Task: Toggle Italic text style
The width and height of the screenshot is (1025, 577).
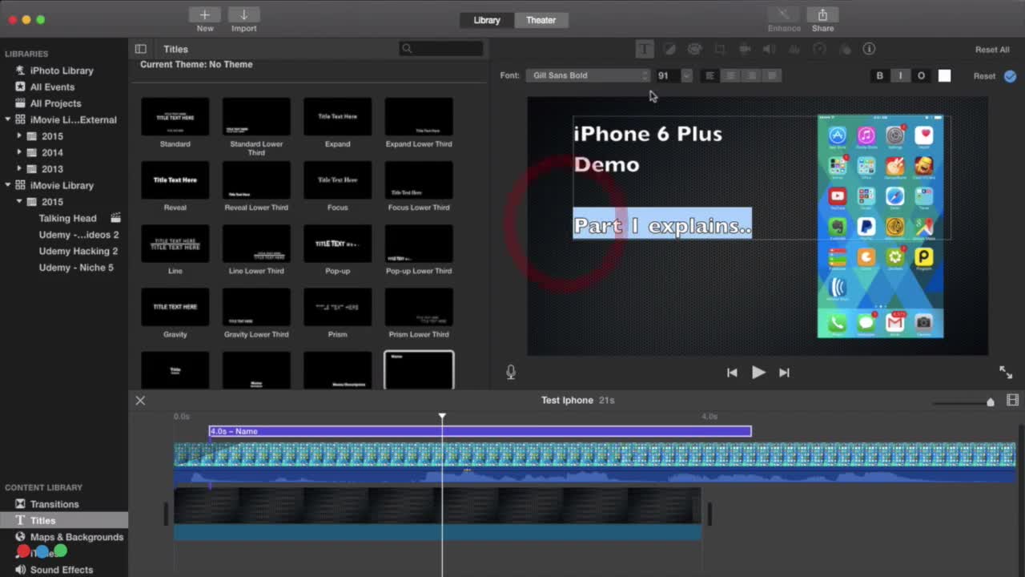Action: click(900, 75)
